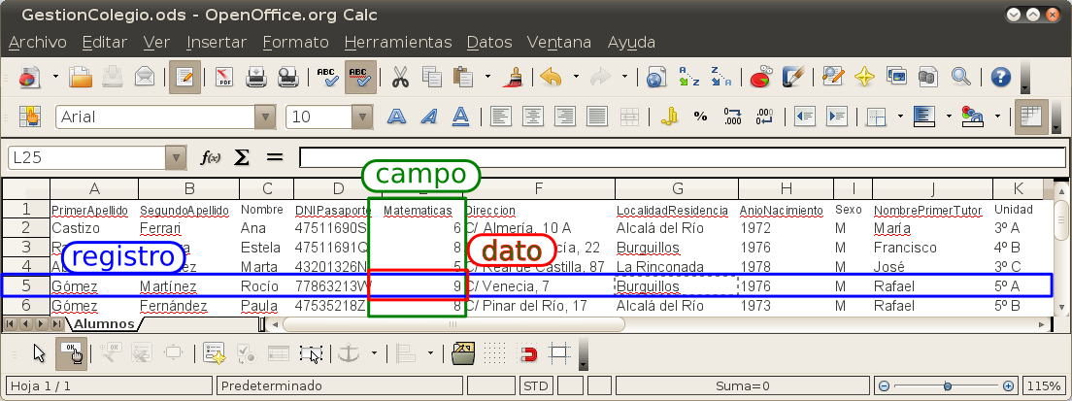Apply the percent number format
Image resolution: width=1072 pixels, height=401 pixels.
701,117
